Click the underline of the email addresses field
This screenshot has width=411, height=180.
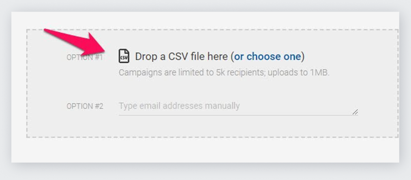(238, 115)
